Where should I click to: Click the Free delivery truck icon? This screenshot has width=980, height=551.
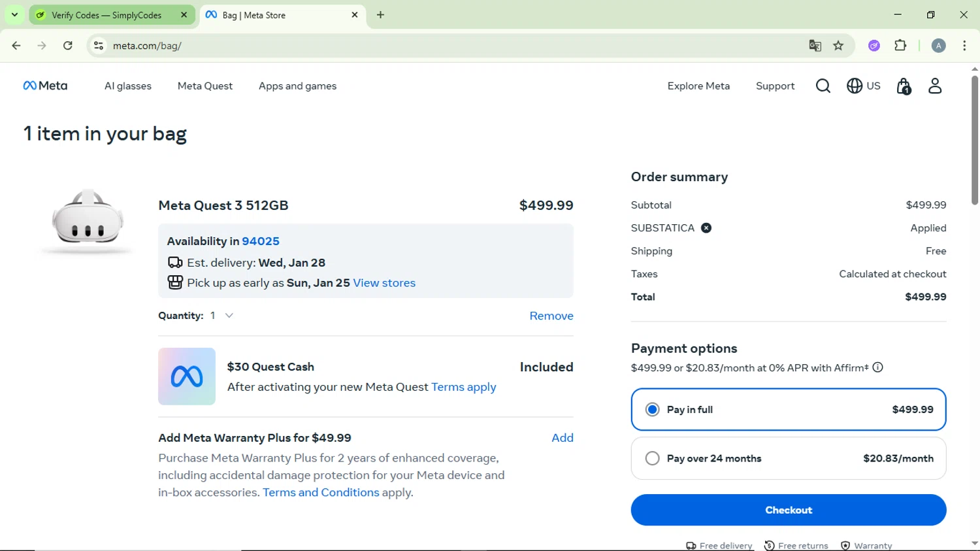(x=691, y=546)
